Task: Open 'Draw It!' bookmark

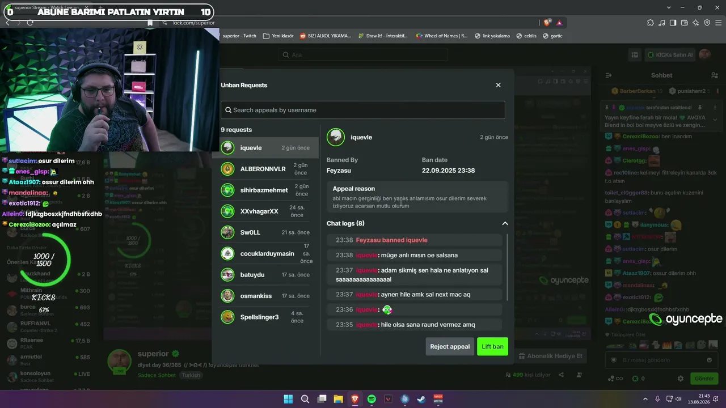Action: (x=383, y=36)
